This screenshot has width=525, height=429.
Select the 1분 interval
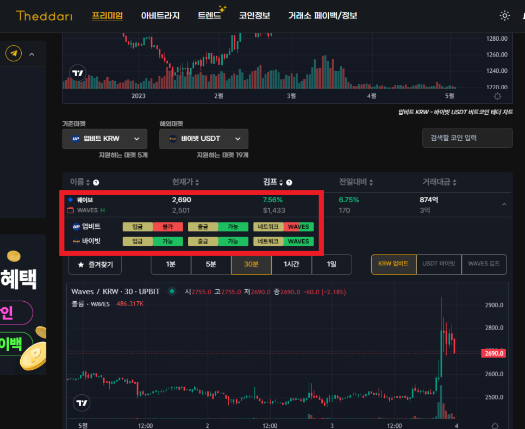click(x=171, y=264)
